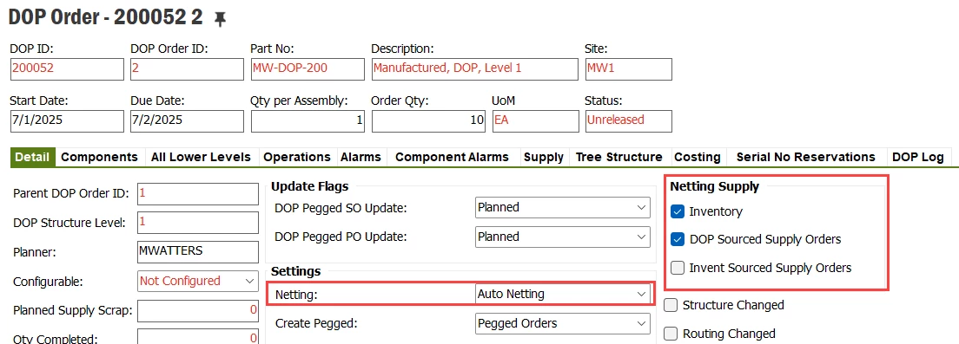Image resolution: width=959 pixels, height=344 pixels.
Task: Go to the Operations tab
Action: [x=297, y=157]
